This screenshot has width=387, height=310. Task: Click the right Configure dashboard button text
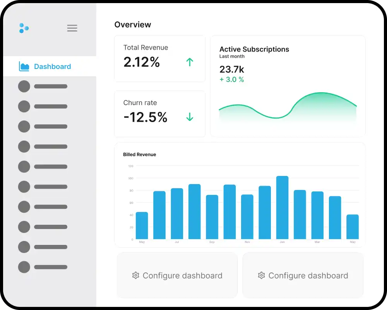(x=308, y=276)
